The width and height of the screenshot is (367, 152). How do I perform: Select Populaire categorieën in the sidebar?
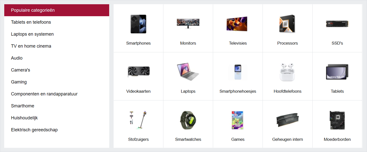point(57,10)
